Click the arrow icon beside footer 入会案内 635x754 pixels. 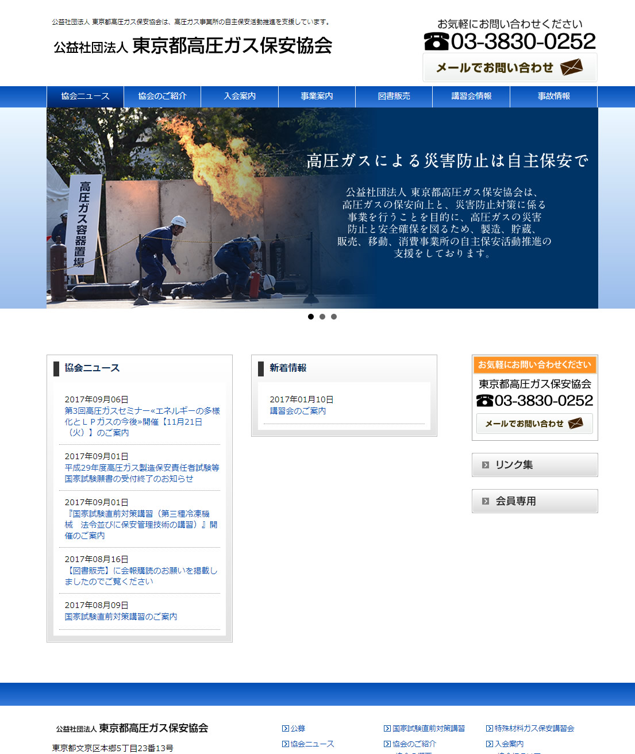tap(490, 744)
